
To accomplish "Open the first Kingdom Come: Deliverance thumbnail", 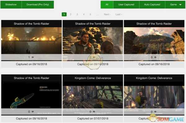I will coord(93,97).
